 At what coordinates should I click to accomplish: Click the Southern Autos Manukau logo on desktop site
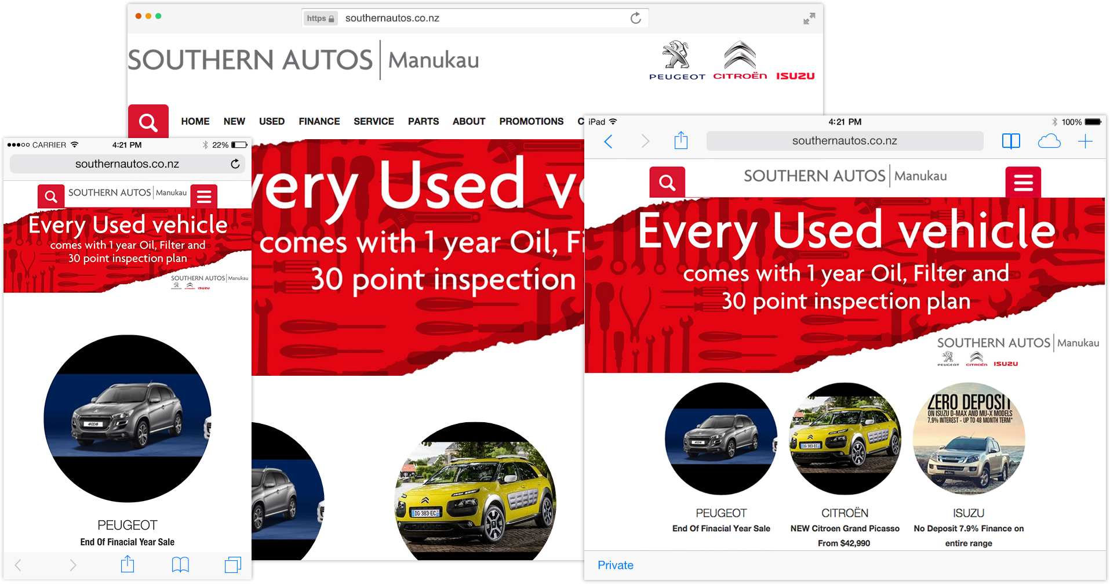[304, 60]
